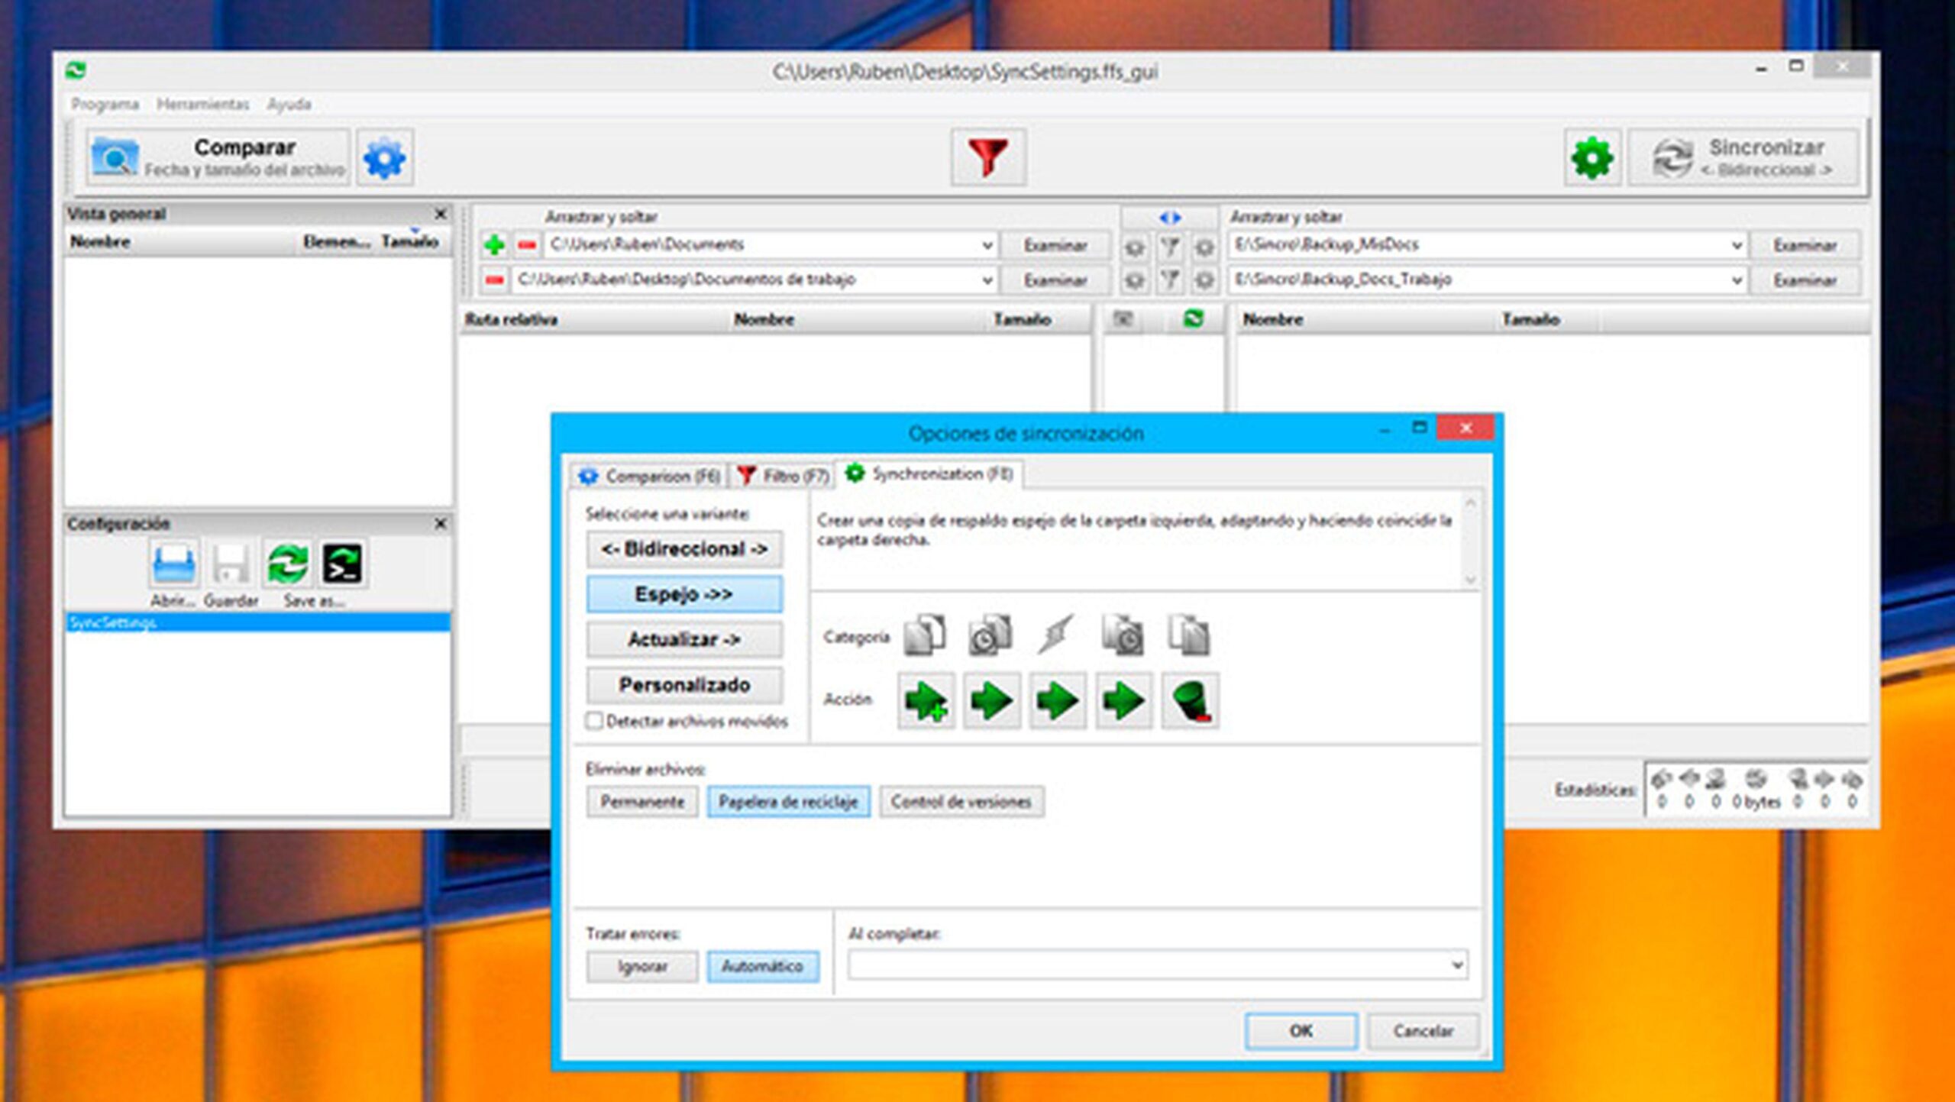Choose Actualizar -> sync variant
Screen dimensions: 1955x1102
pyautogui.click(x=684, y=640)
